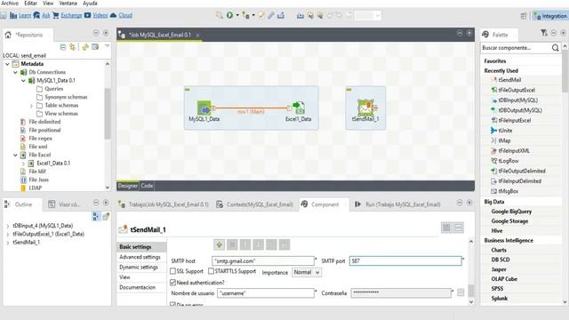Image resolution: width=569 pixels, height=320 pixels.
Task: Open the Learn link
Action: 25,15
